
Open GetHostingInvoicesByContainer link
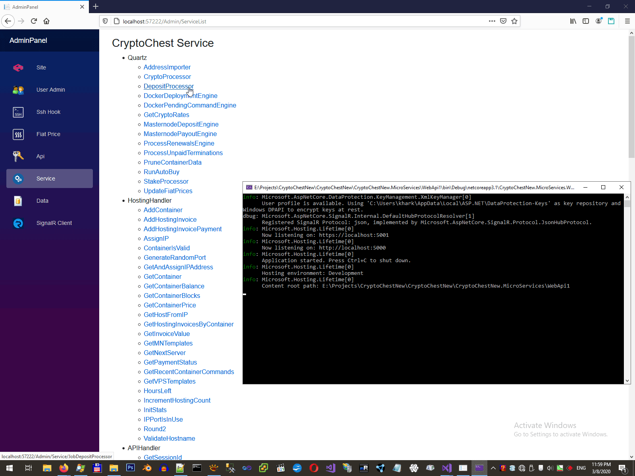click(x=189, y=324)
